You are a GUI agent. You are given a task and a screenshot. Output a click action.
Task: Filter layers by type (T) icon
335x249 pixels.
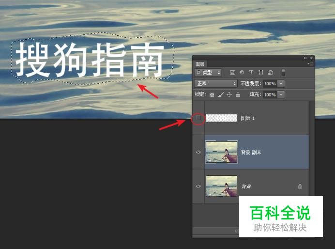[251, 73]
